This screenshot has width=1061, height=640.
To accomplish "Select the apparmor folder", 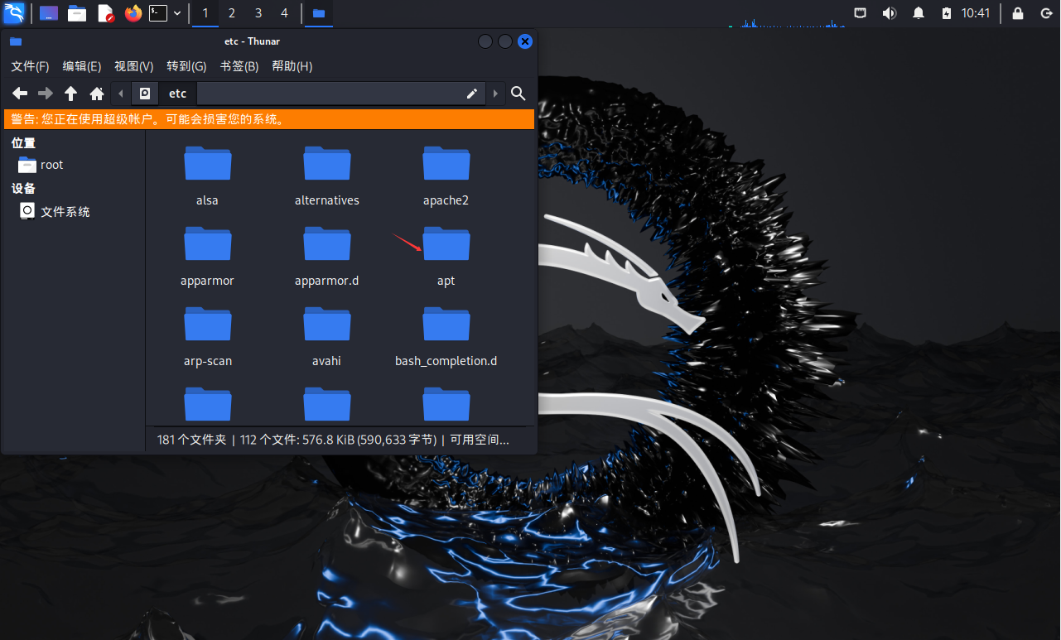I will tap(207, 256).
